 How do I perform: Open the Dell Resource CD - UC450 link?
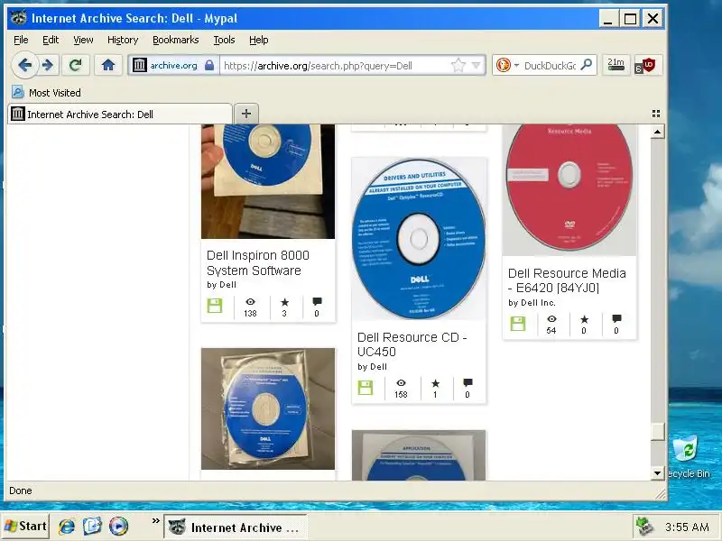pos(412,344)
